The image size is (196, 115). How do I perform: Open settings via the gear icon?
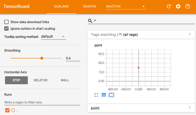tap(178, 6)
